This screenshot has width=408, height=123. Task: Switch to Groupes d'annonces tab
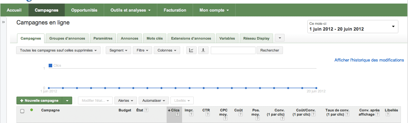(x=67, y=38)
